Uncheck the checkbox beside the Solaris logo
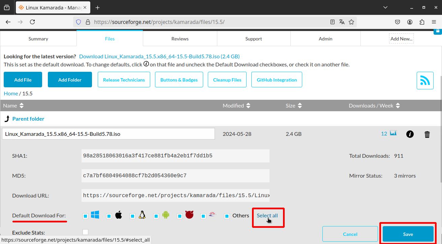The width and height of the screenshot is (442, 244). pyautogui.click(x=203, y=216)
